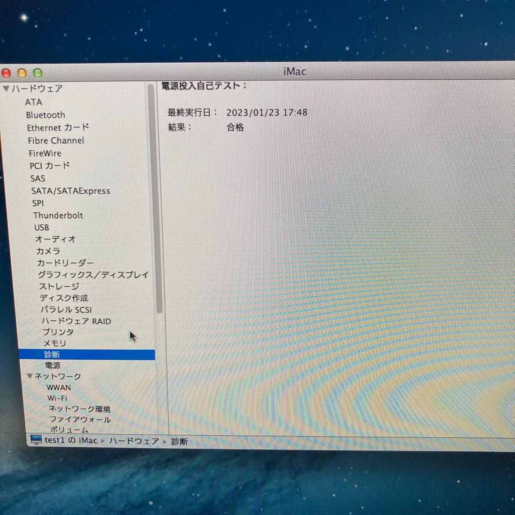Select Fibre Channel in the sidebar
515x515 pixels.
(56, 140)
